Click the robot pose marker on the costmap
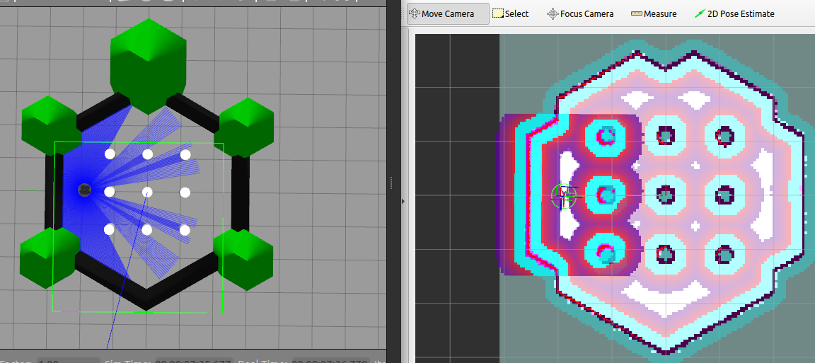The image size is (815, 363). pos(564,197)
